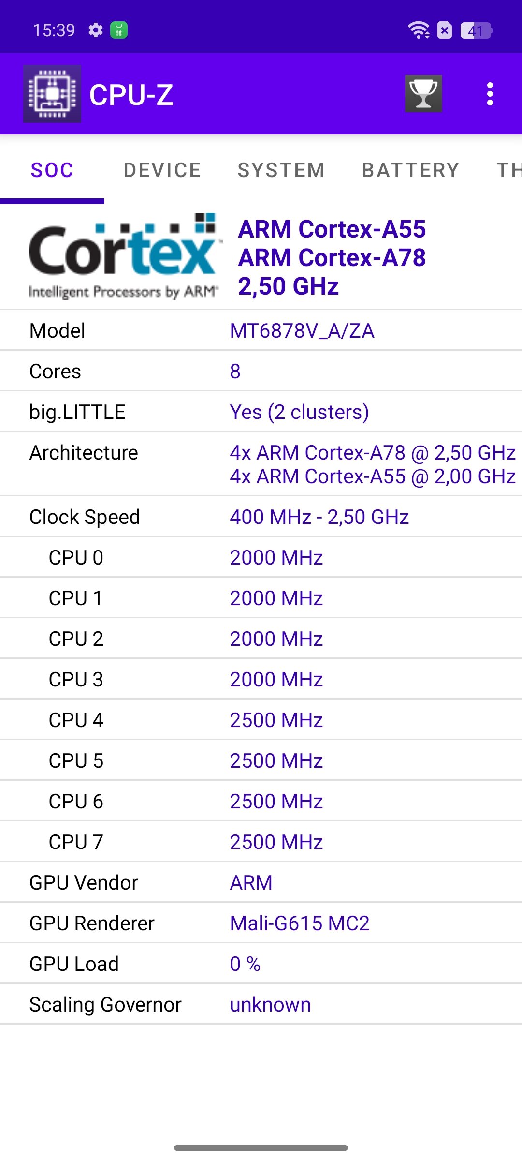522x1161 pixels.
Task: Tap the Cortex ARM logo image
Action: click(x=124, y=256)
